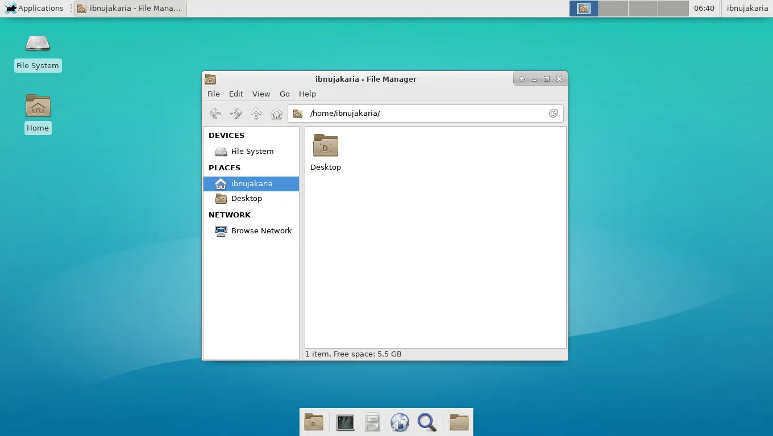Image resolution: width=773 pixels, height=436 pixels.
Task: Select File System in the sidebar
Action: click(x=251, y=152)
